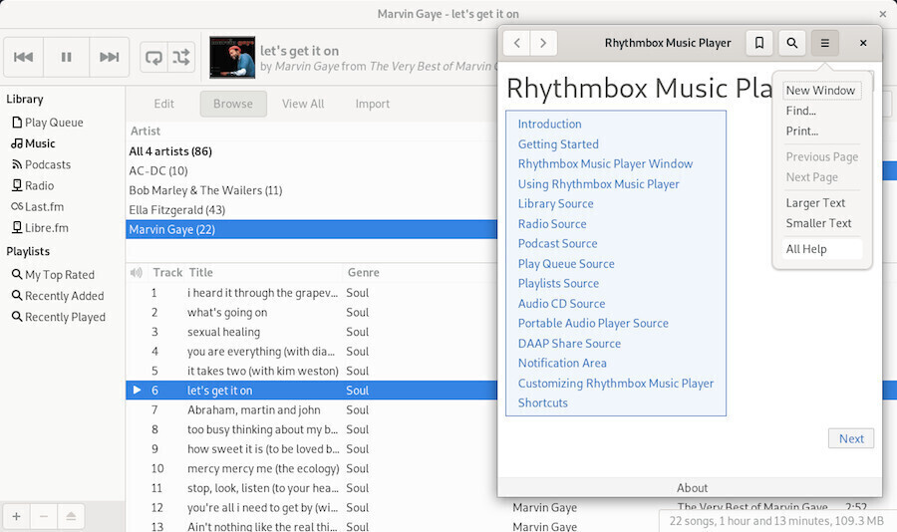
Task: Go forward in help viewer
Action: (x=543, y=43)
